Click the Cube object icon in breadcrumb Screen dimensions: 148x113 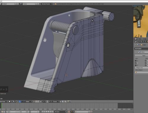tap(141, 45)
